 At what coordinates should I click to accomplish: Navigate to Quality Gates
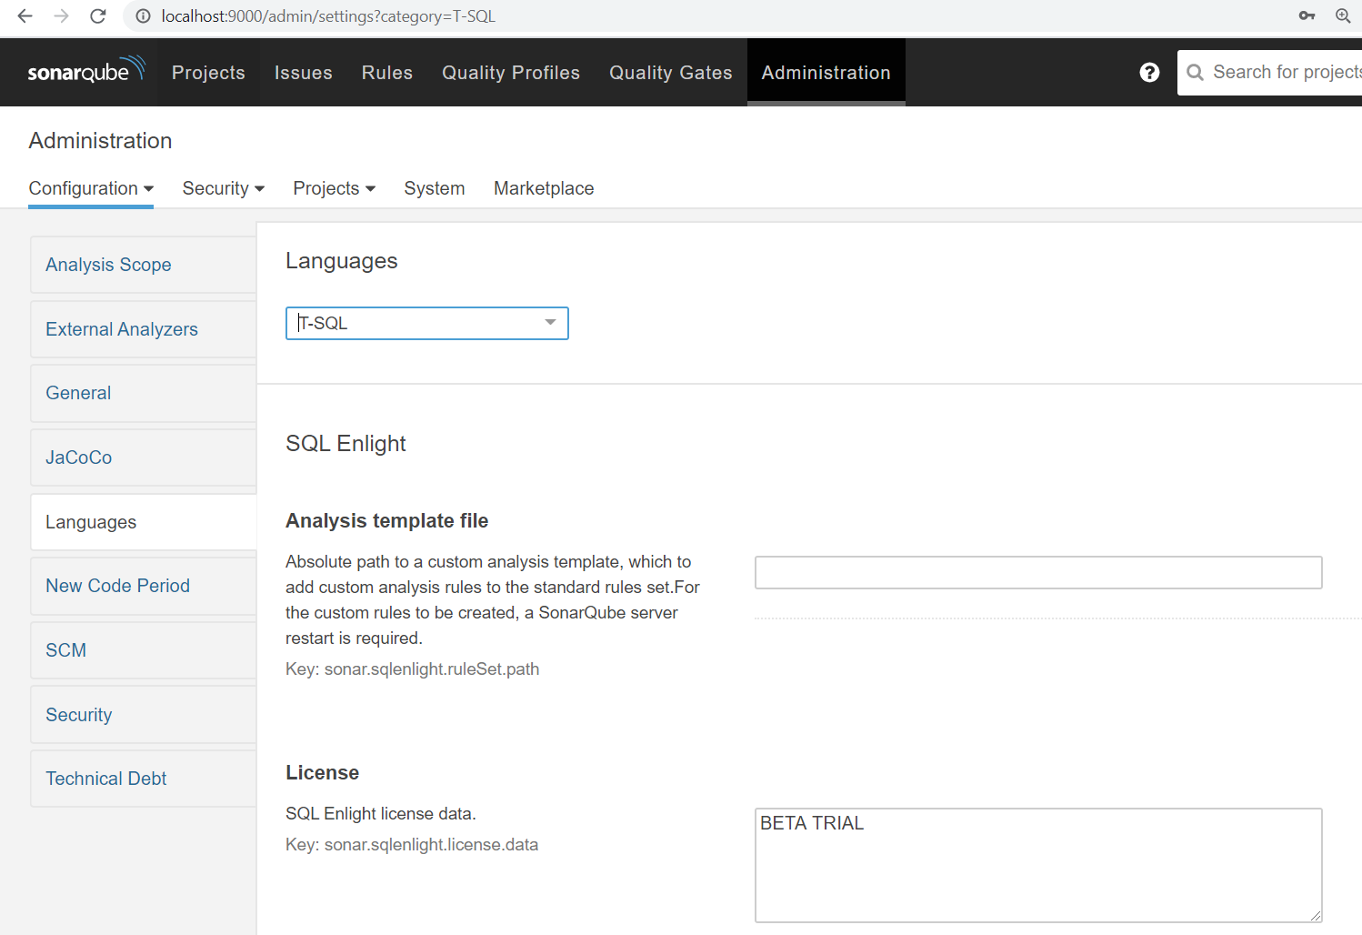671,73
